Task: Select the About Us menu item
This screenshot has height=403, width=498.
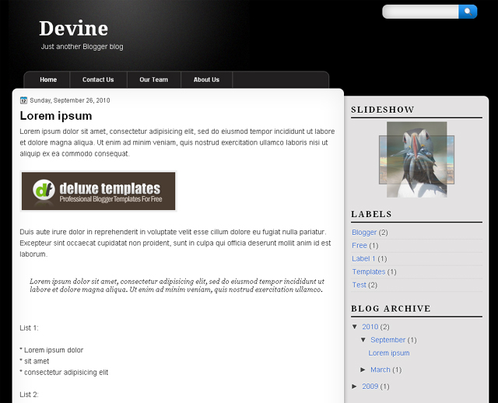Action: pos(206,79)
